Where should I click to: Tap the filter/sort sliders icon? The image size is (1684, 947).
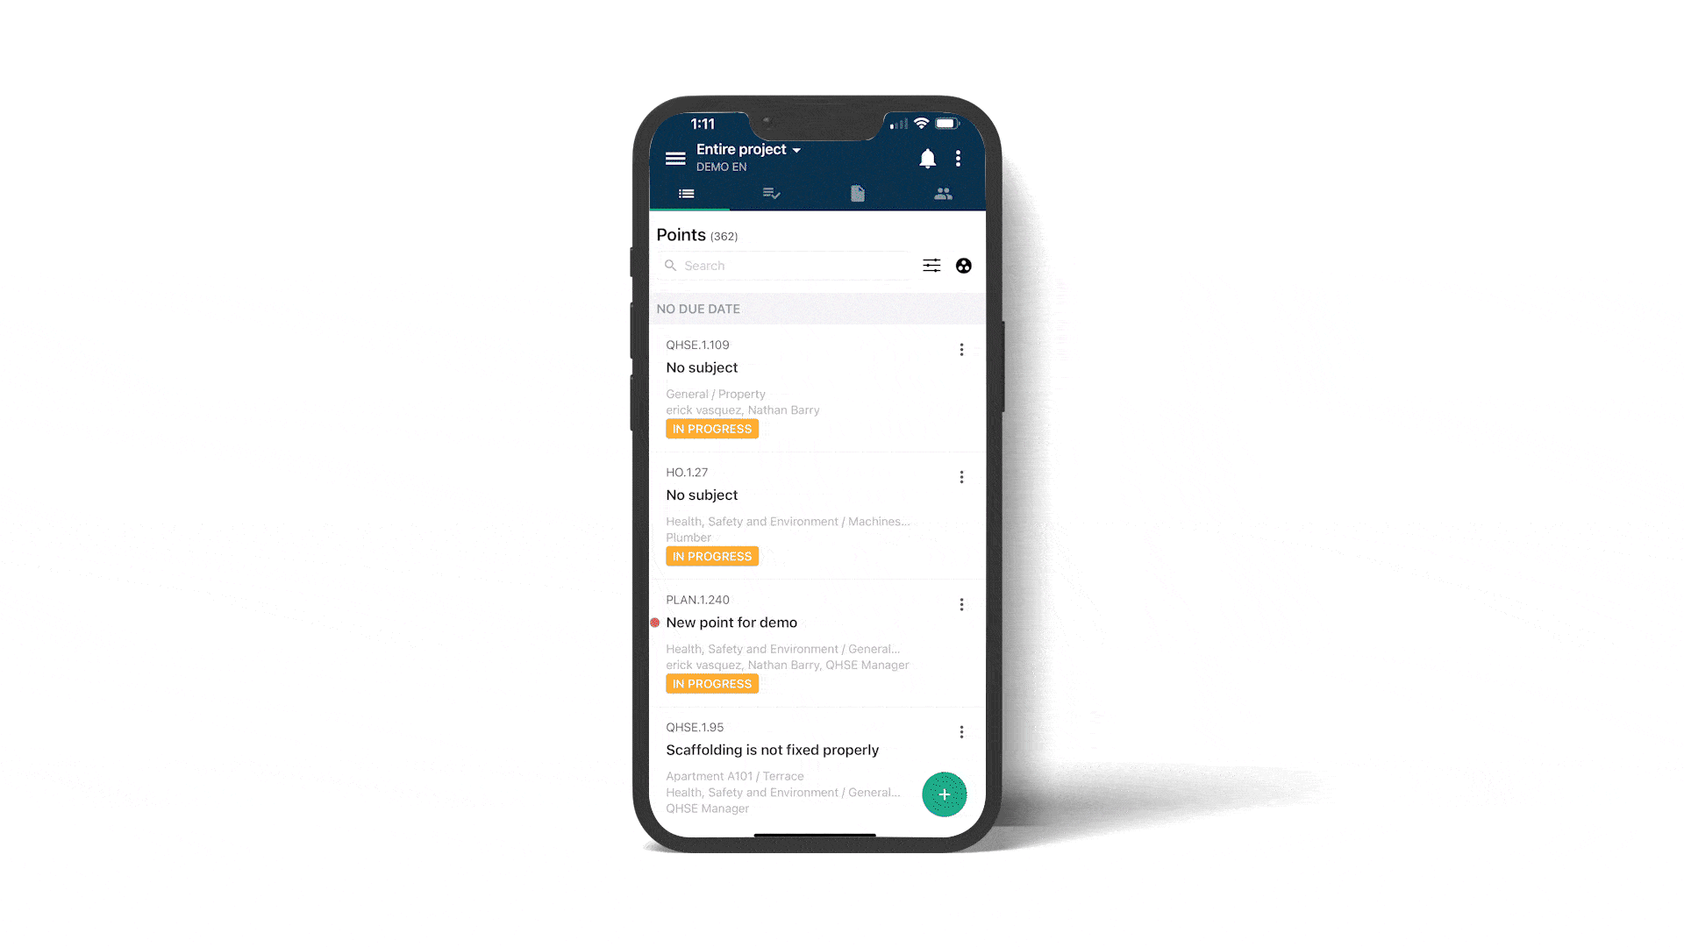pos(932,265)
